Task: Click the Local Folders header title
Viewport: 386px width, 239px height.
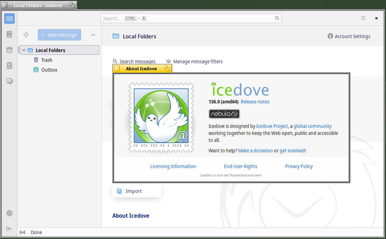Action: 139,36
